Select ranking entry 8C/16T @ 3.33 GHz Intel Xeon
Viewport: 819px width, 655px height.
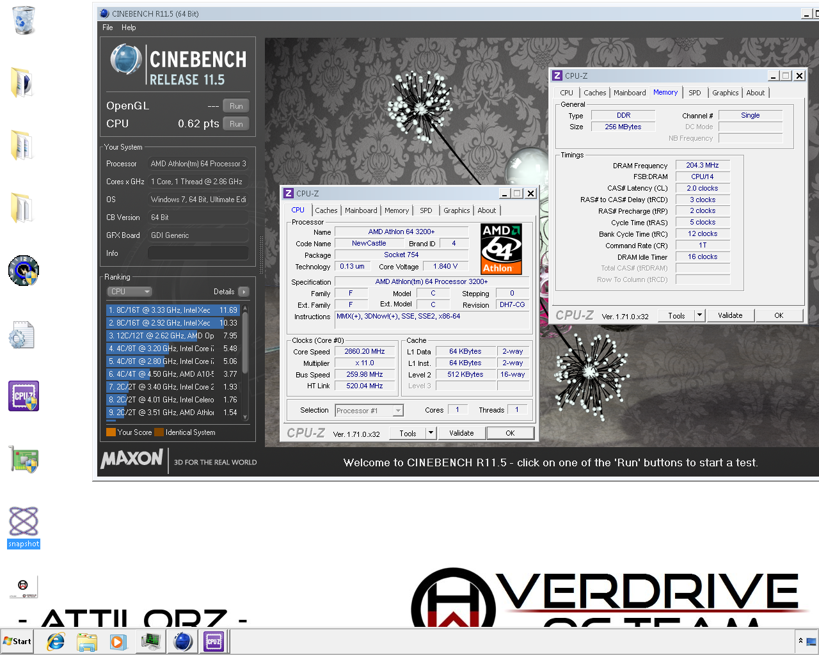173,310
